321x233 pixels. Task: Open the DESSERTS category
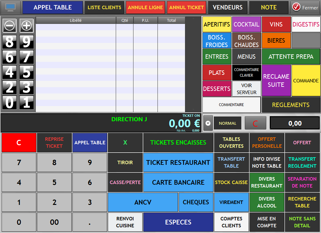[217, 89]
